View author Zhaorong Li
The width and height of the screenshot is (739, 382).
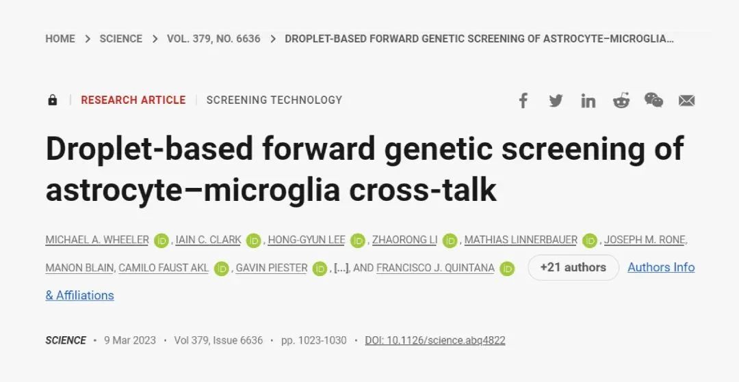[x=404, y=240]
